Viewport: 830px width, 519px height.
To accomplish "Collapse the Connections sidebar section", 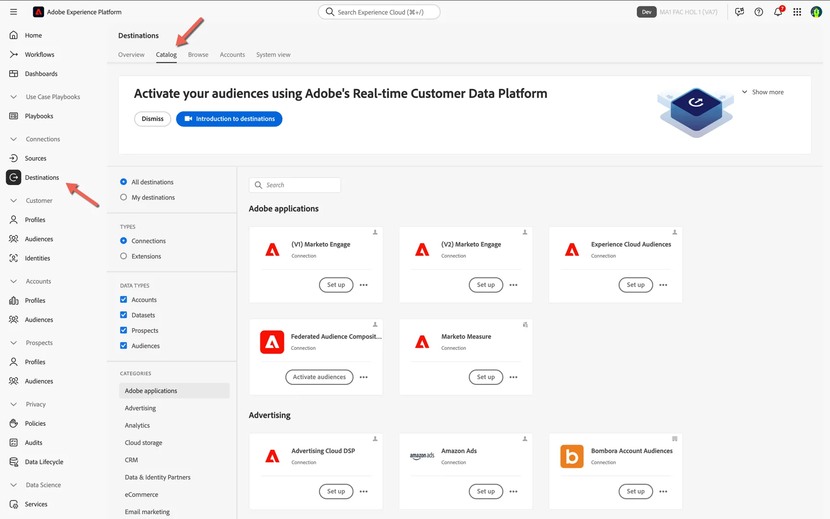I will click(13, 139).
